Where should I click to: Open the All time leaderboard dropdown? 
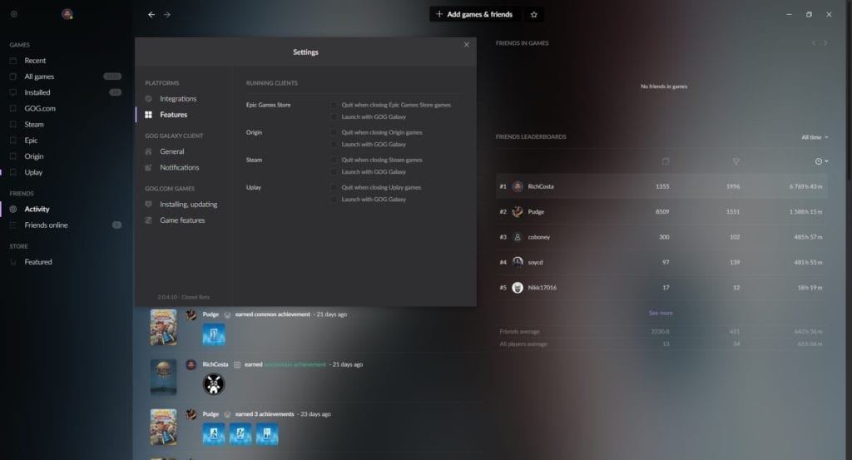[x=815, y=137]
